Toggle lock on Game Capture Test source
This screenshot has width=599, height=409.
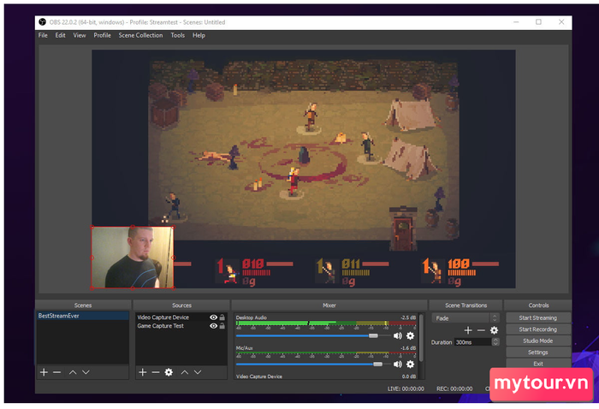(222, 326)
